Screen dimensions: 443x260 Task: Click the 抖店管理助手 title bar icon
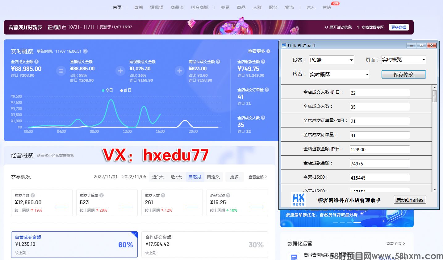284,45
